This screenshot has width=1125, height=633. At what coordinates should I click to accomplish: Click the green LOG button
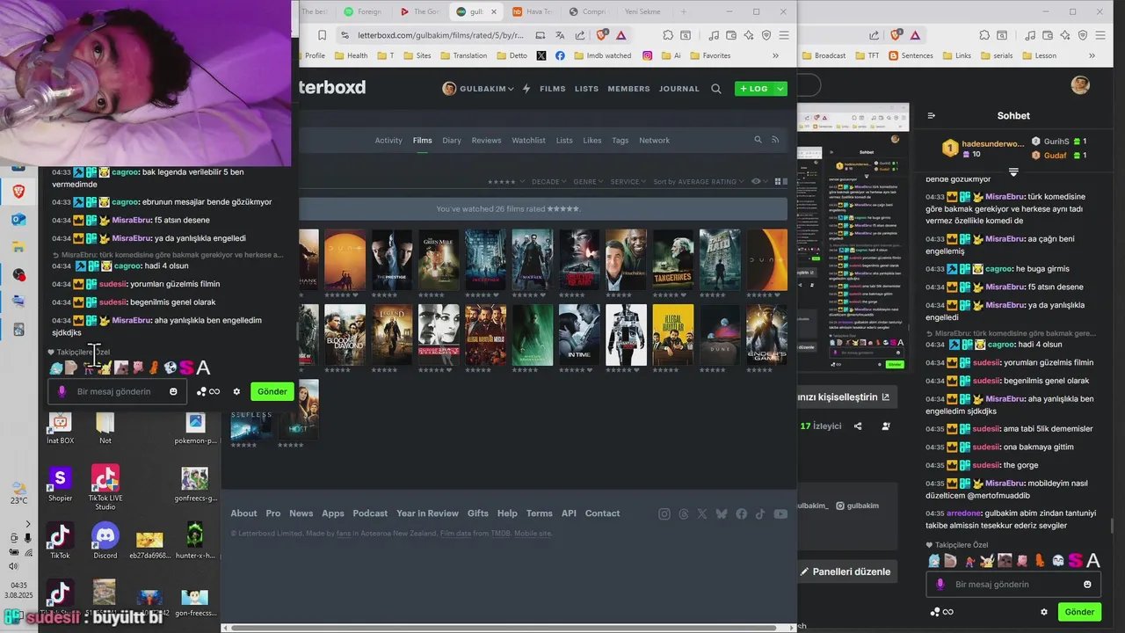[x=754, y=89]
